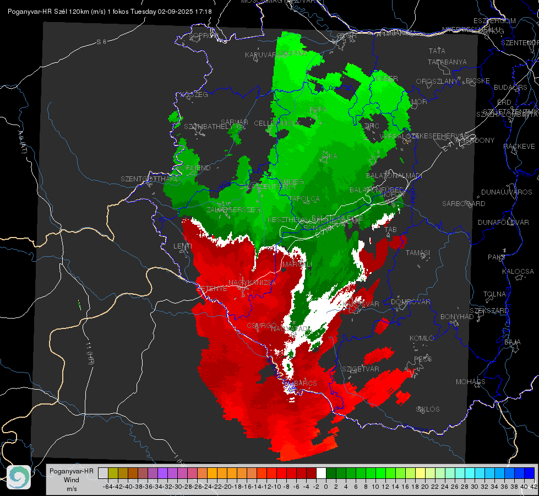Screen dimensions: 539x496
Task: Click the PECS city label
Action: tap(422, 359)
